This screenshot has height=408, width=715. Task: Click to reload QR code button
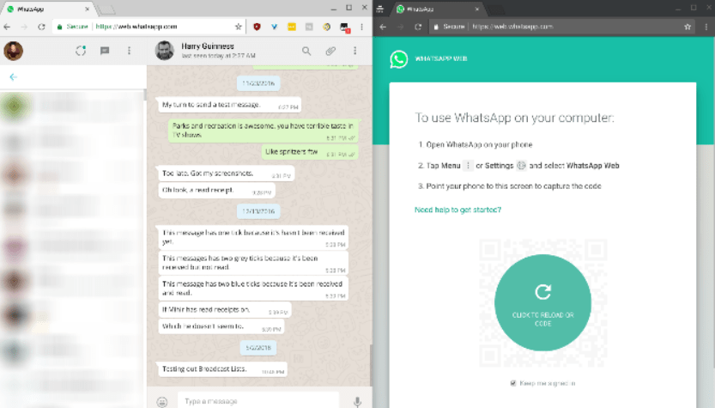(x=542, y=302)
